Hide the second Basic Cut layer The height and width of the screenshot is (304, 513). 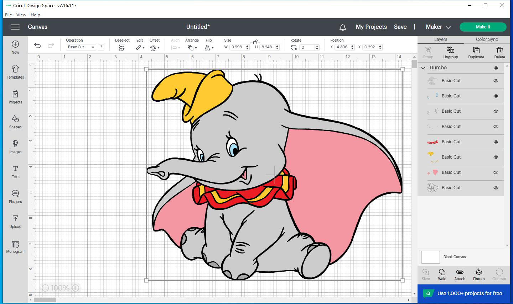point(496,96)
